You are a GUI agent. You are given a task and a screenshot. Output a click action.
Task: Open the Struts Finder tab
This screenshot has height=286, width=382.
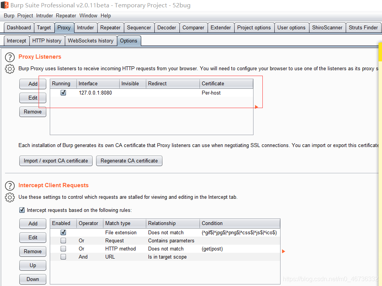point(363,27)
